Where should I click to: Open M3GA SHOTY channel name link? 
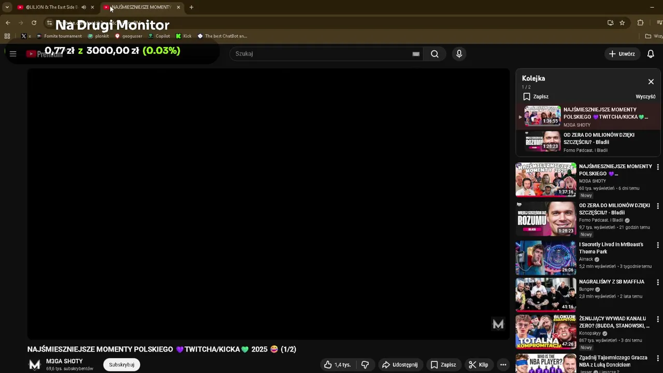point(64,361)
